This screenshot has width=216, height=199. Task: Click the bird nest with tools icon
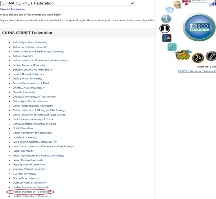[183, 55]
